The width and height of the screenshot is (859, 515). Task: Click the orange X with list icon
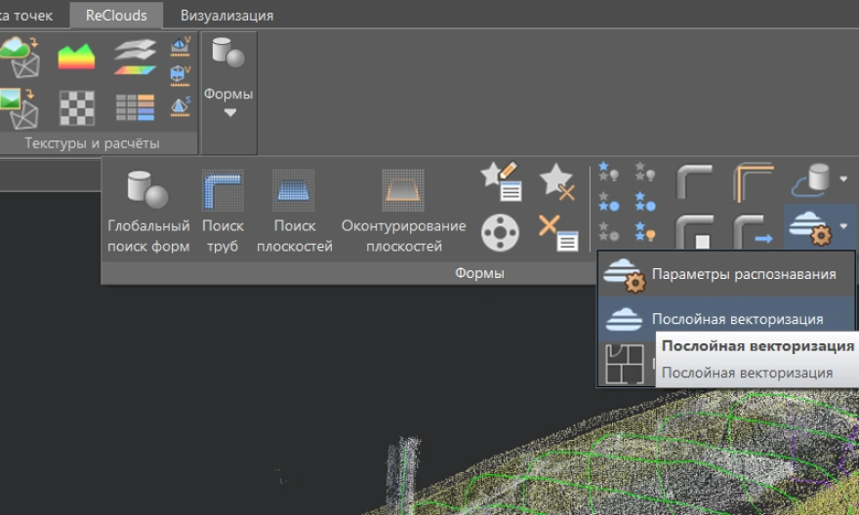557,233
